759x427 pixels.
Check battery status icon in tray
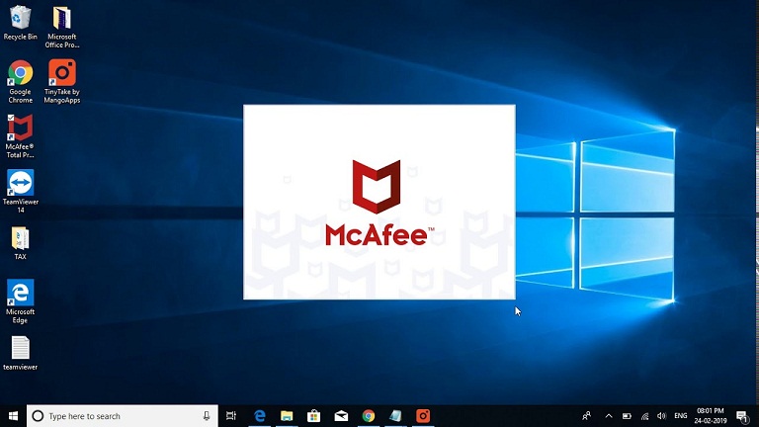627,416
